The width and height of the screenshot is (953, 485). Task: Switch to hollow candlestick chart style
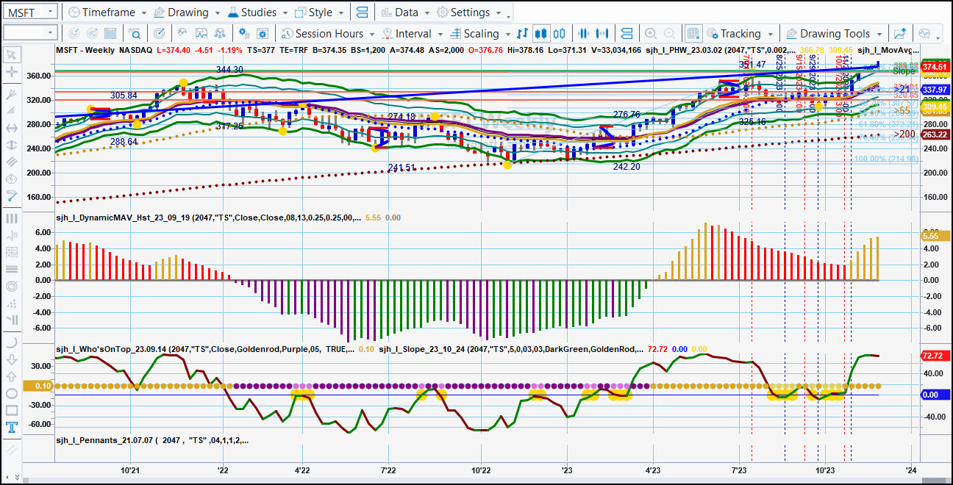point(560,33)
